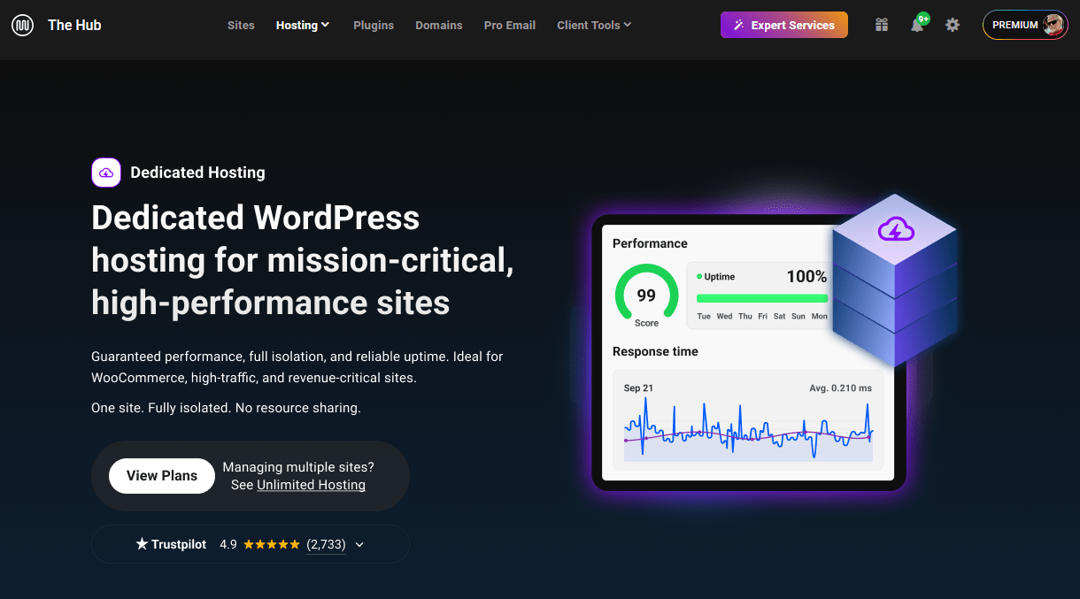Follow the Unlimited Hosting link
The height and width of the screenshot is (599, 1080).
[x=311, y=485]
